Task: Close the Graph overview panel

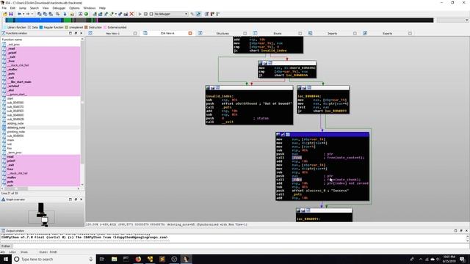Action: coord(82,199)
